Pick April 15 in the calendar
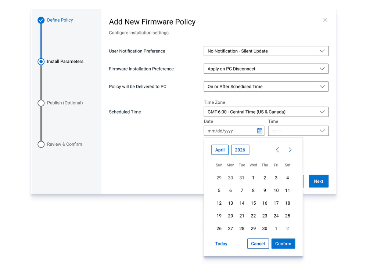384x270 pixels. pos(253,203)
